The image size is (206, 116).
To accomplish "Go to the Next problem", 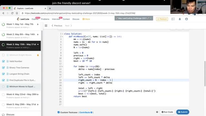I will coord(69,26).
